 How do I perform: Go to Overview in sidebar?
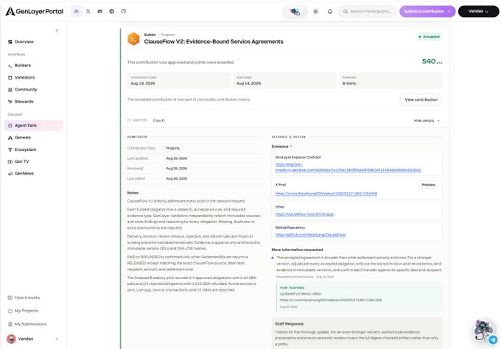coord(33,42)
